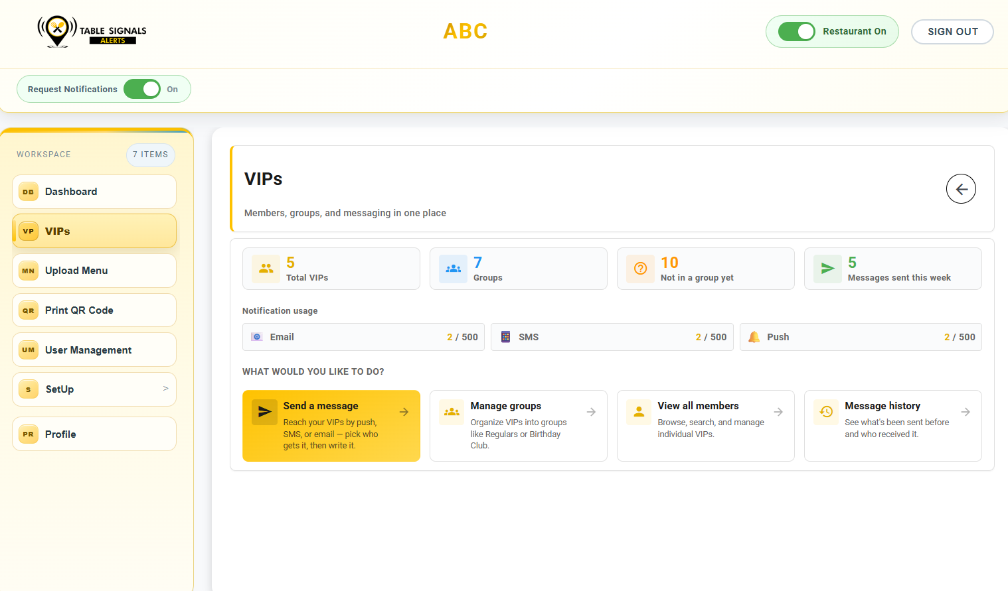Click the Push bell icon
The height and width of the screenshot is (591, 1008).
point(754,337)
